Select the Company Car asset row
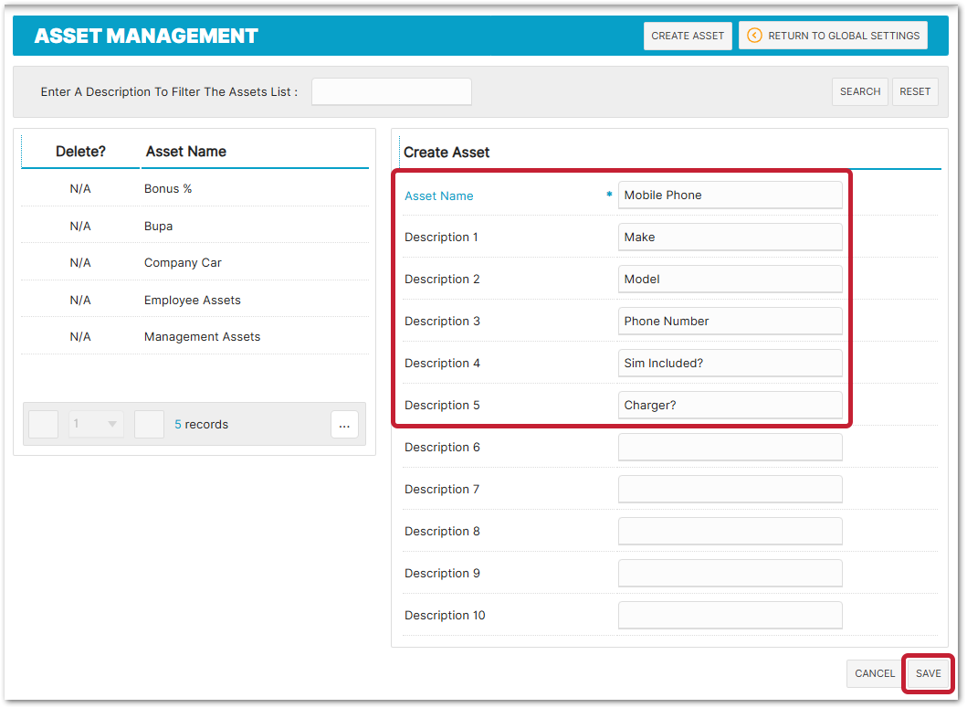 194,263
